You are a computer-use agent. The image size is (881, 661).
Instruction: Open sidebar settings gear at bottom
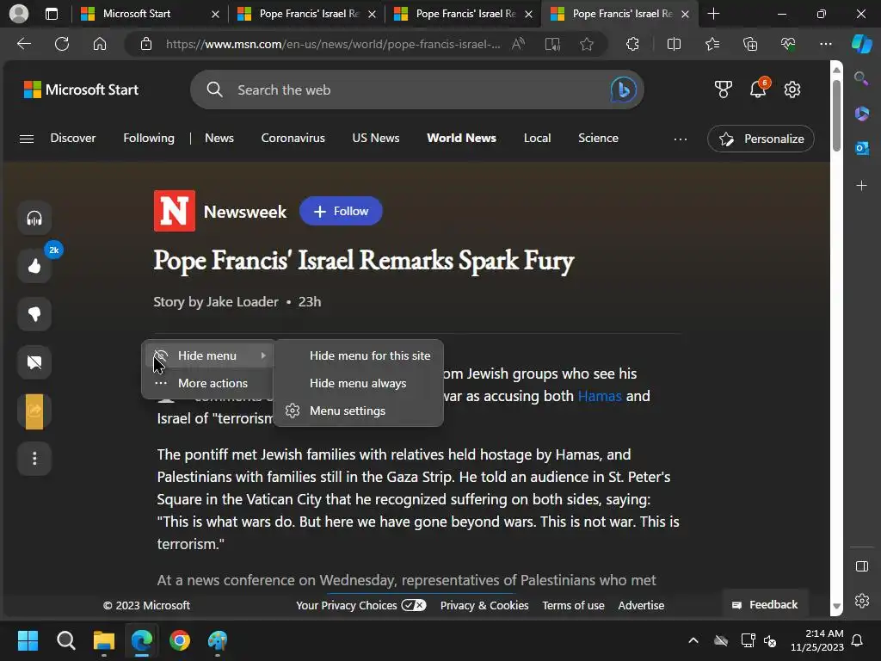[862, 601]
